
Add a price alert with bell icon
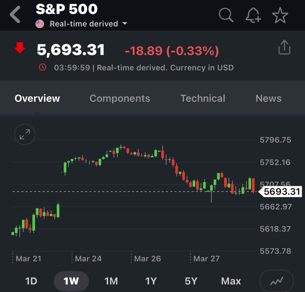point(253,15)
